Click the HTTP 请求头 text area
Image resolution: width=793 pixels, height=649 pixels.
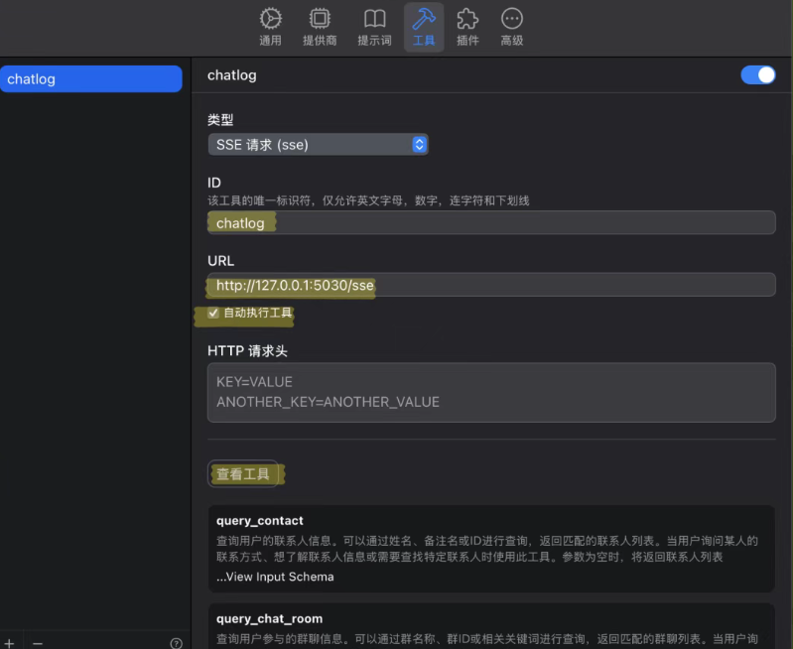point(491,392)
